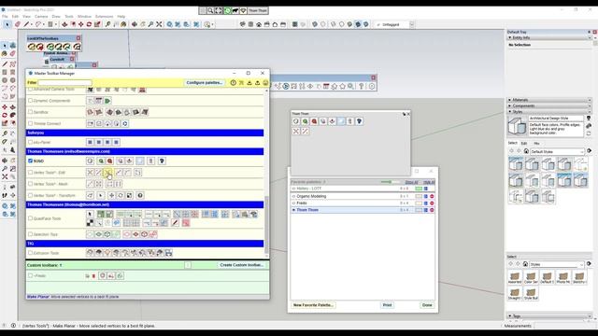Image resolution: width=598 pixels, height=336 pixels.
Task: Select the Assorted Styles folder thumbnail
Action: (x=515, y=277)
